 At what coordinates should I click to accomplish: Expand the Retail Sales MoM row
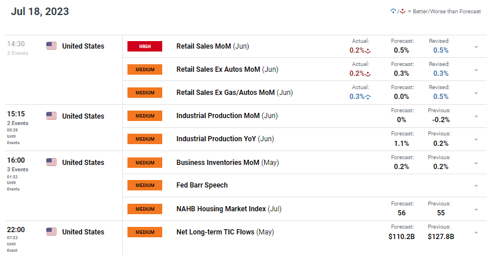[476, 47]
